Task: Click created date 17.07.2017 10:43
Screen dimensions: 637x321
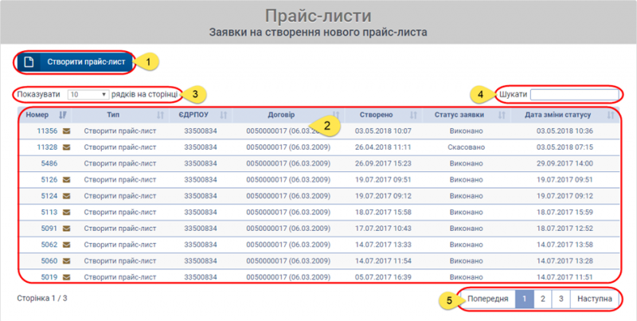Action: coord(383,229)
